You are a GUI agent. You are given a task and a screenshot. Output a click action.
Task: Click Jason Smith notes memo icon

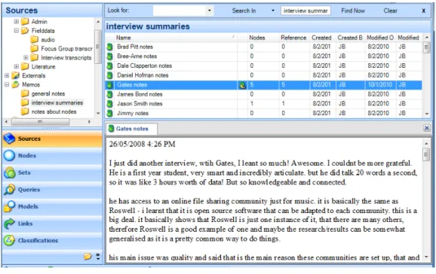pos(110,104)
